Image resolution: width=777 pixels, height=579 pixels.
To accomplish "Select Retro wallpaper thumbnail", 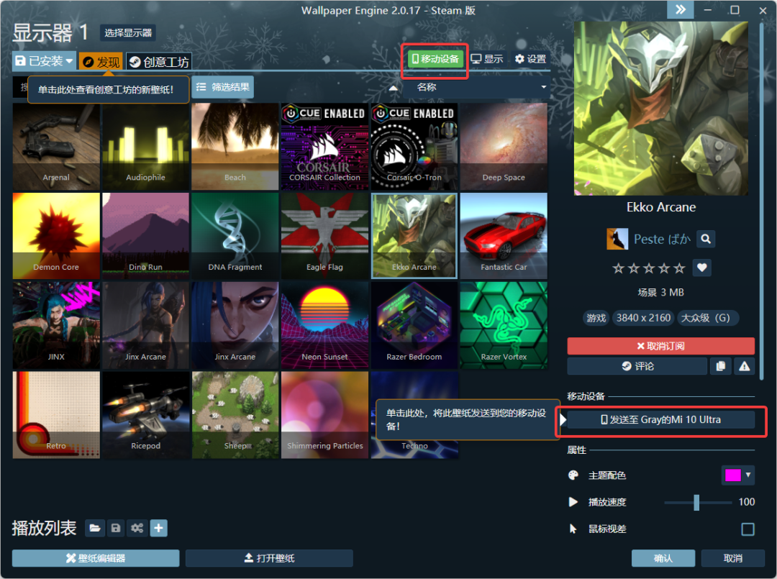I will click(56, 415).
